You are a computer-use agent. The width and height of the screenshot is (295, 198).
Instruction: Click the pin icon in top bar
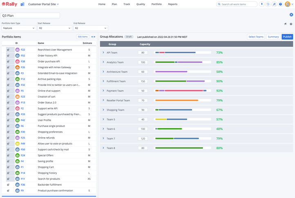tap(262, 4)
